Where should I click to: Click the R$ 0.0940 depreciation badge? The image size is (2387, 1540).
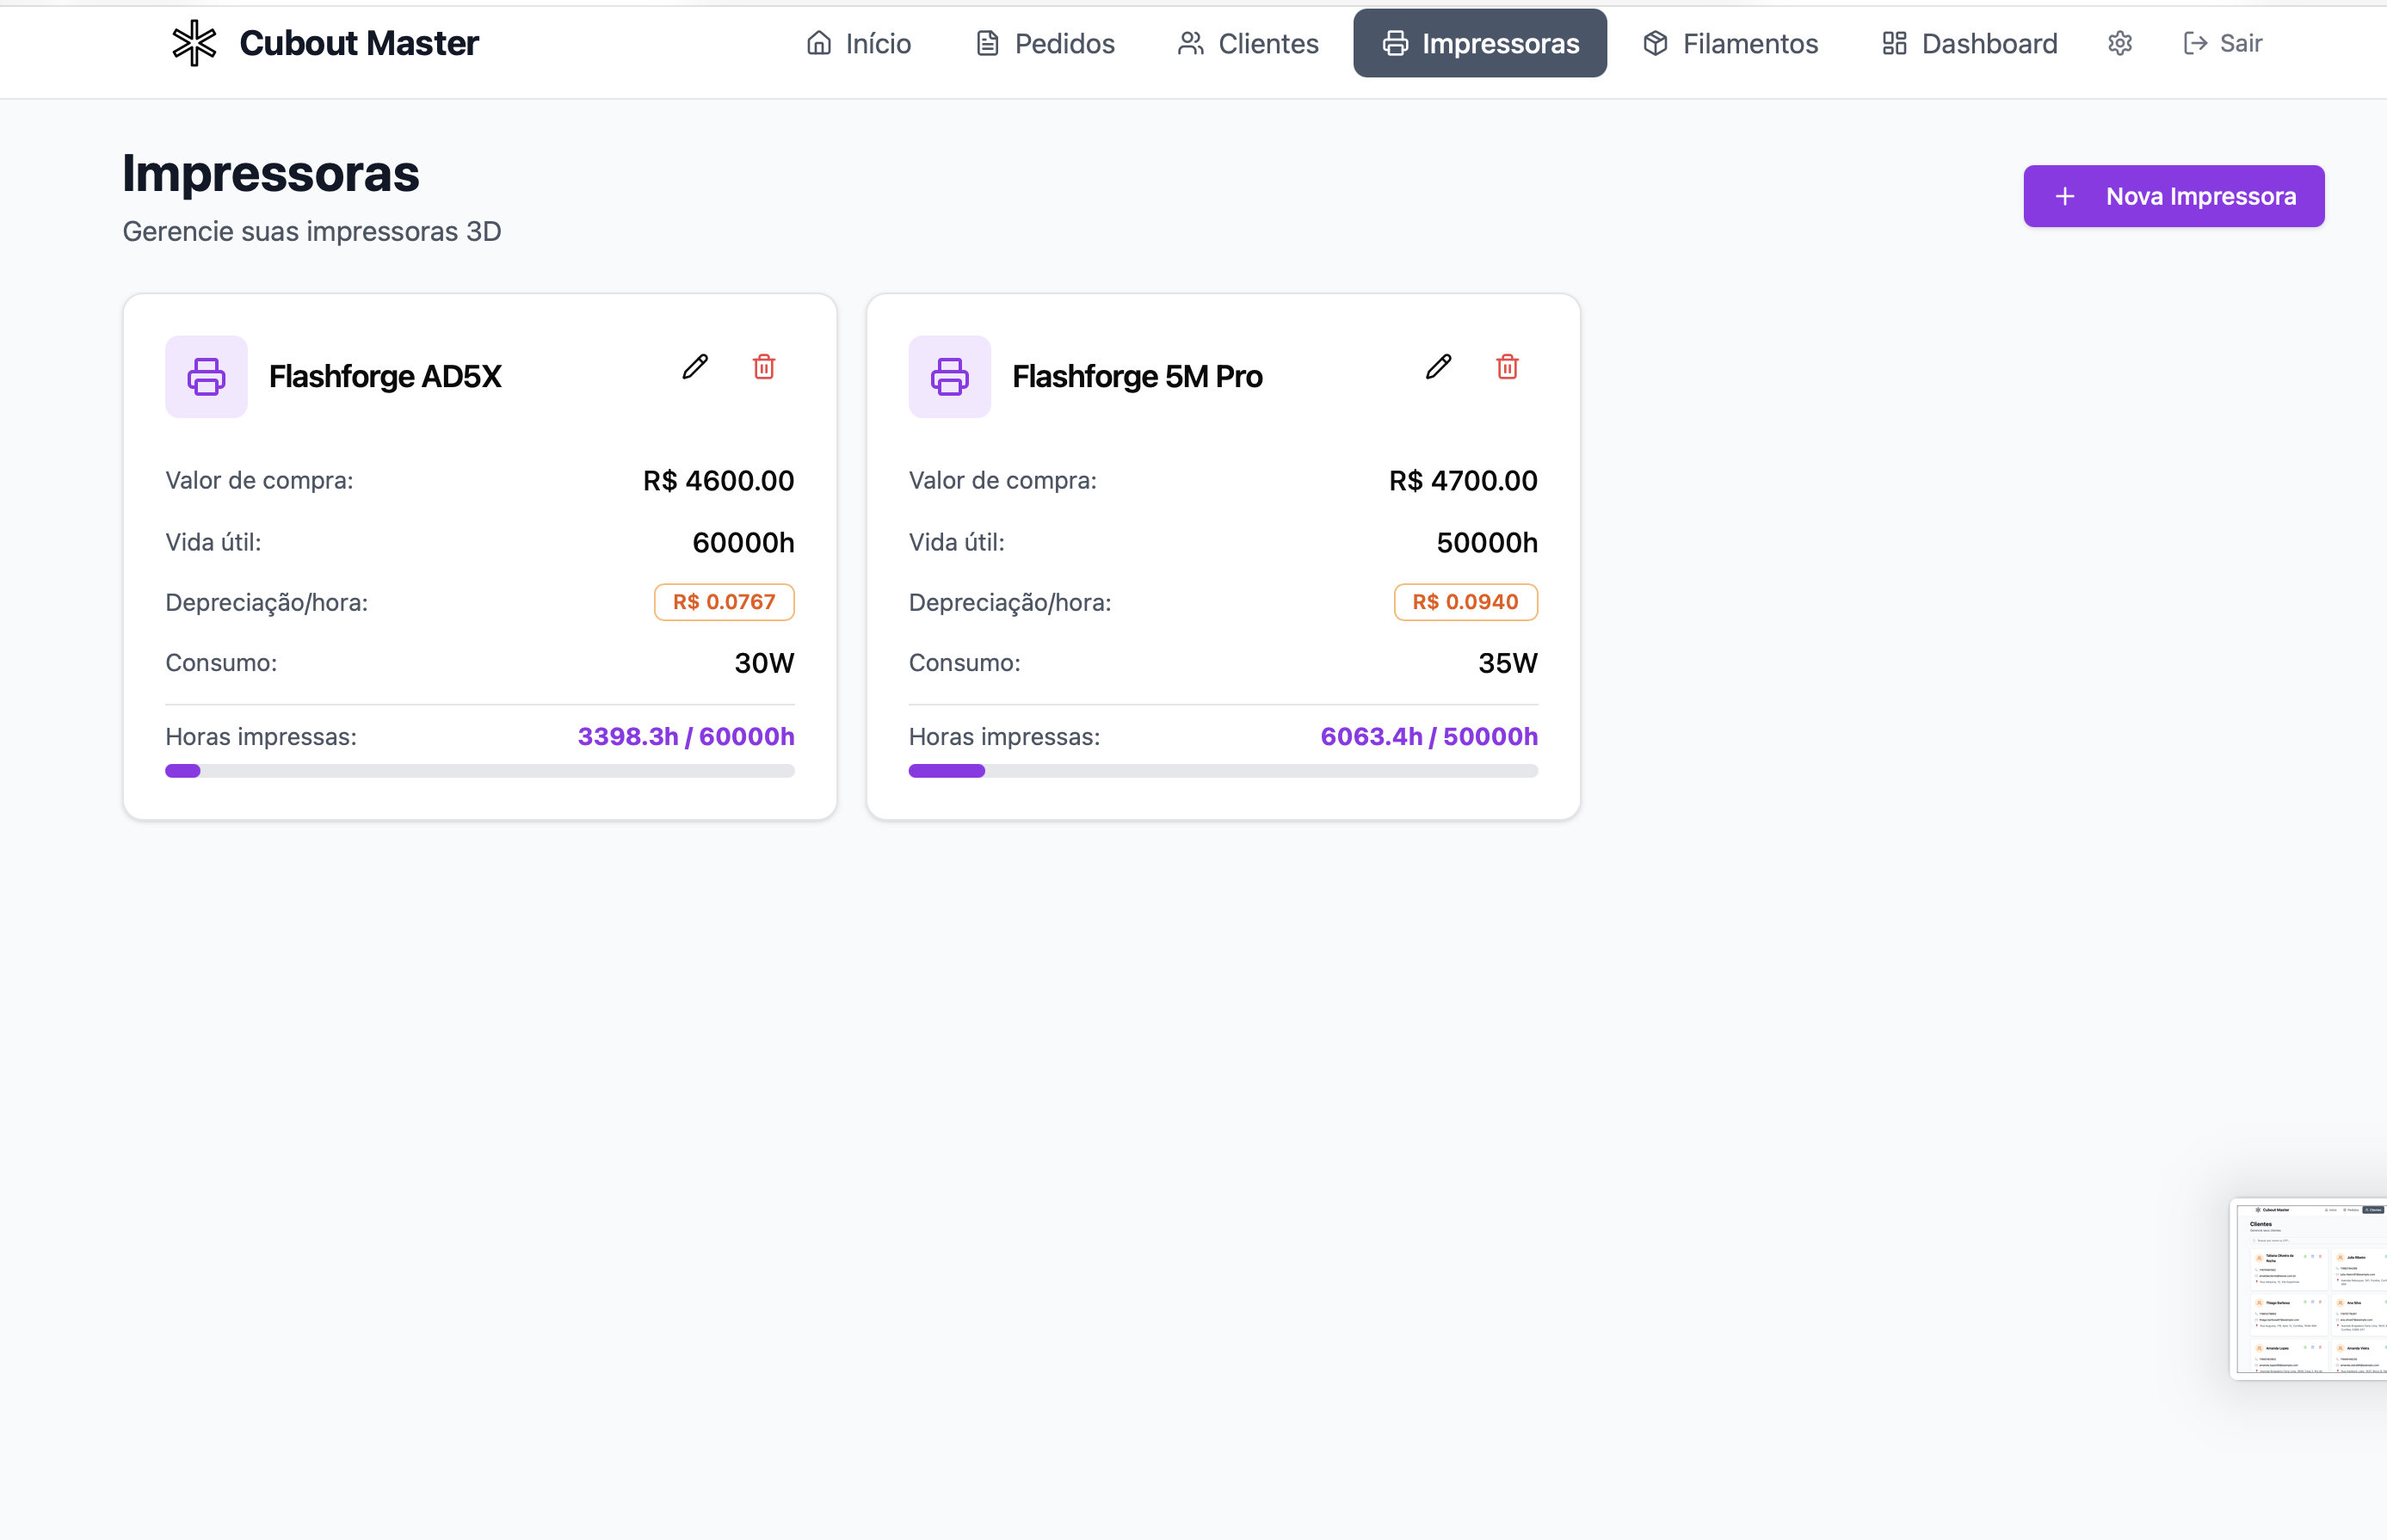coord(1466,602)
